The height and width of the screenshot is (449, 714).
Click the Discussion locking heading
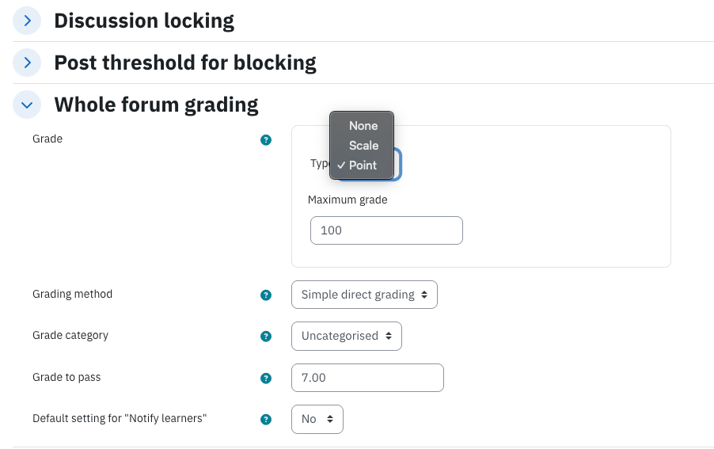pyautogui.click(x=144, y=21)
